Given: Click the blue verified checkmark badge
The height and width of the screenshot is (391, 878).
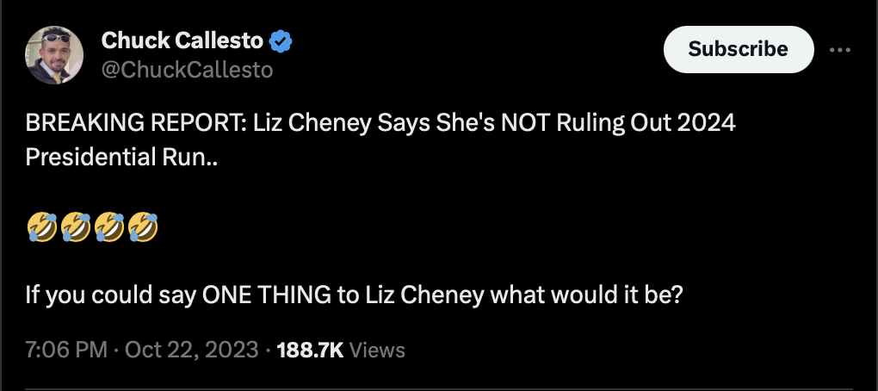Looking at the screenshot, I should [x=281, y=40].
